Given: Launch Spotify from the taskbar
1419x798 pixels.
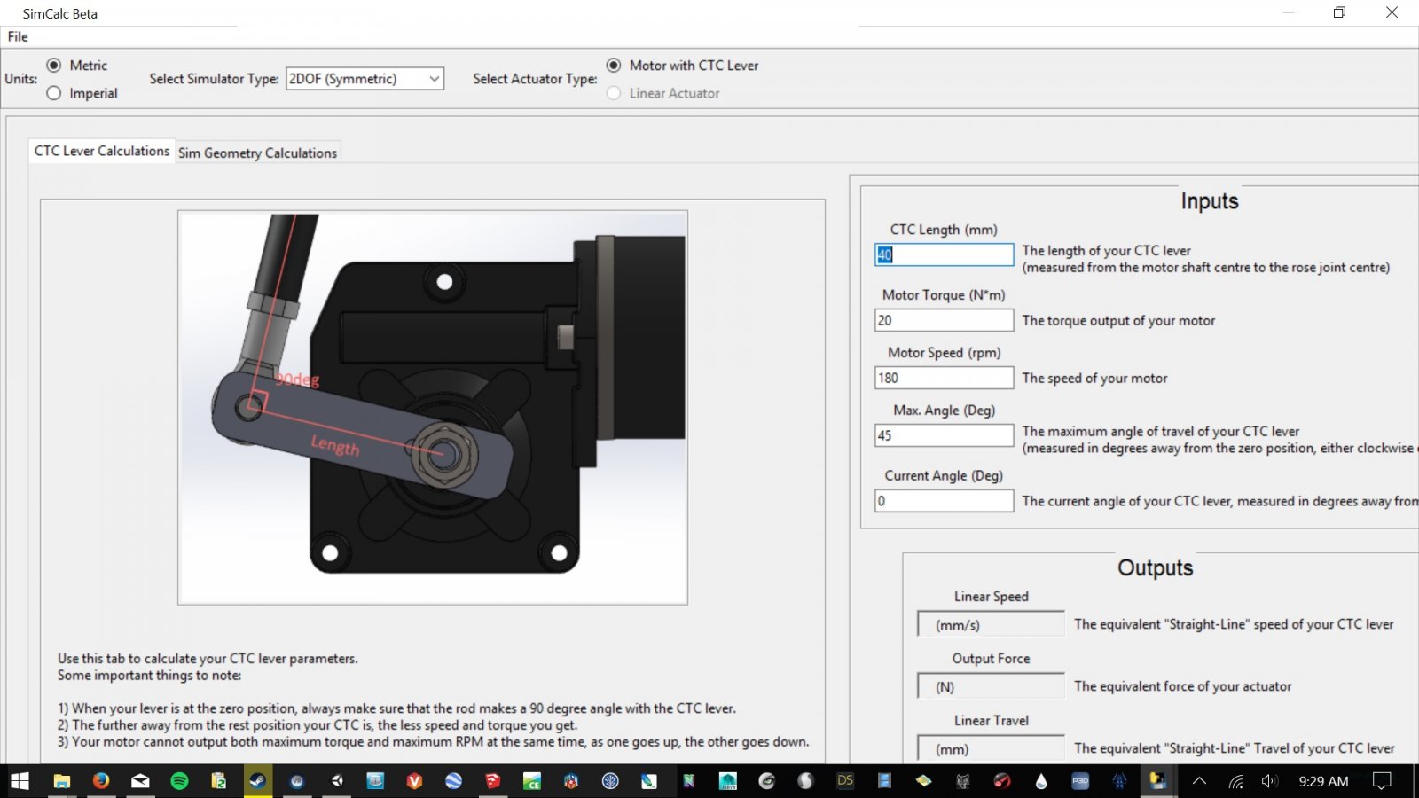Looking at the screenshot, I should pos(179,781).
